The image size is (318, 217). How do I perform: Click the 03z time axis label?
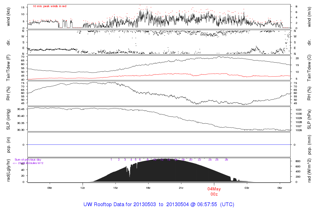247,188
